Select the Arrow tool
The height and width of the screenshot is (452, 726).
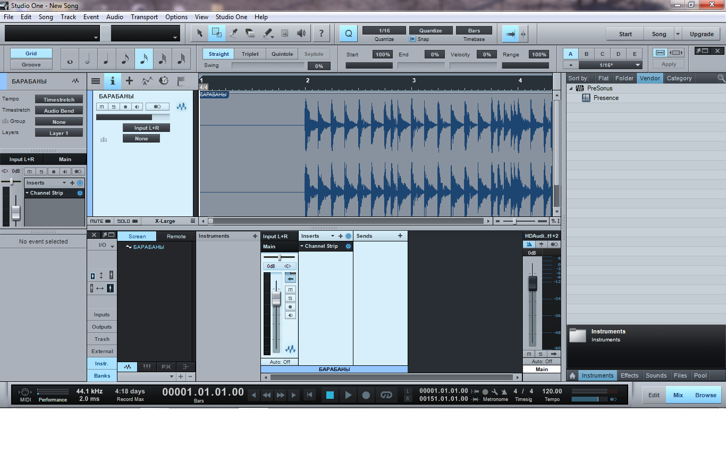[200, 33]
